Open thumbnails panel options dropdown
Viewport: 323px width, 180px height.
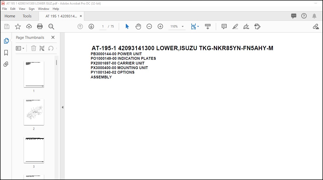(20, 48)
